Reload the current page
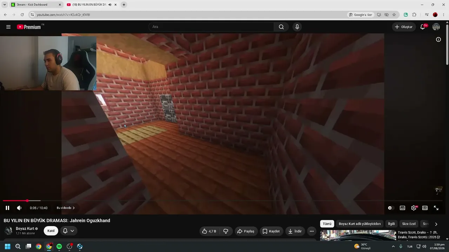This screenshot has height=252, width=449. pos(22,15)
